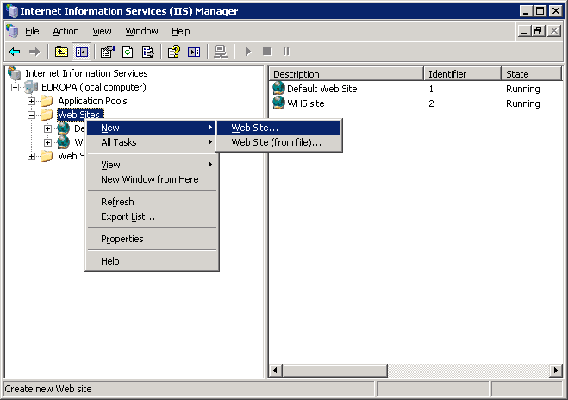Click the IIS icon beside the File menu

(12, 31)
